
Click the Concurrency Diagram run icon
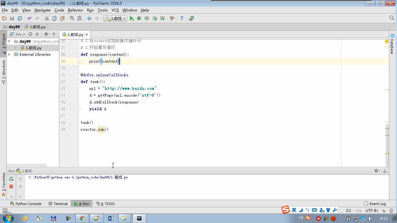coord(163,19)
